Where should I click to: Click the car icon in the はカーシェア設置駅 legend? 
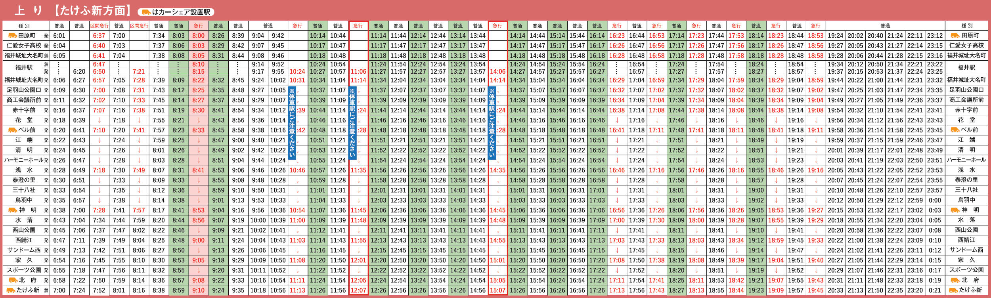click(x=146, y=12)
